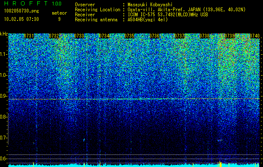Click the meteor count 9

tap(59, 19)
